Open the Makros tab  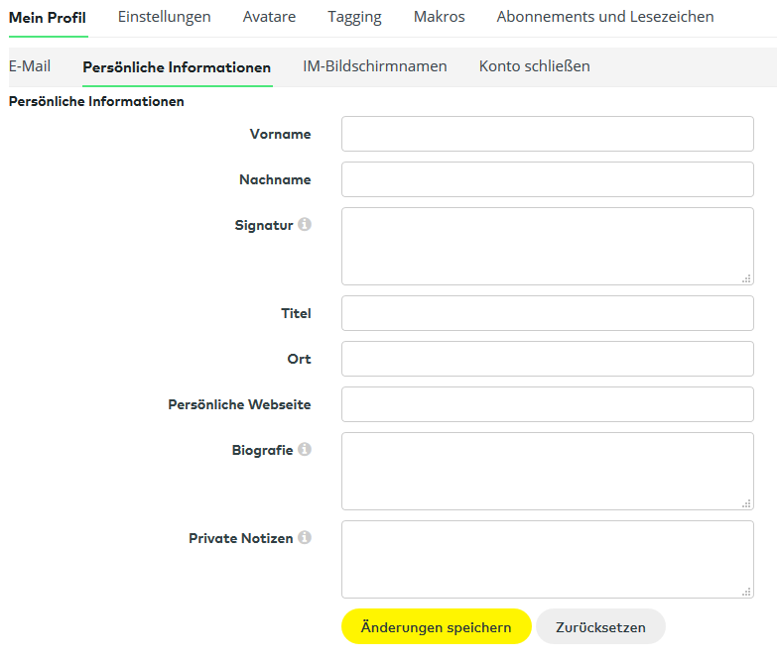439,17
